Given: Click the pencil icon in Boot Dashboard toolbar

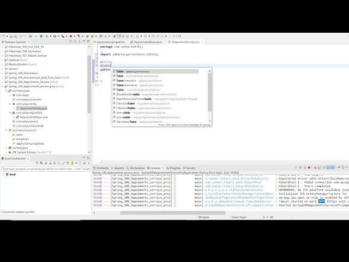Looking at the screenshot, I should tap(63, 163).
